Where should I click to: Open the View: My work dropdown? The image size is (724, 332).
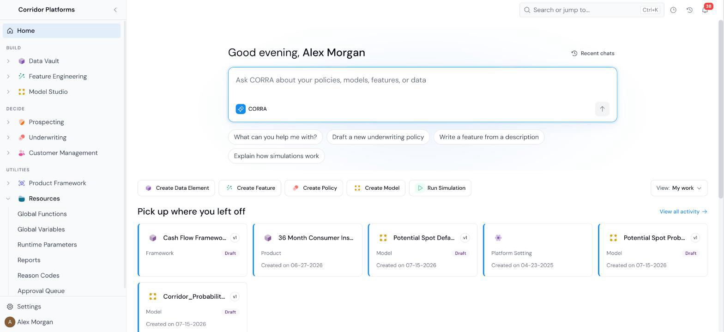pyautogui.click(x=679, y=188)
